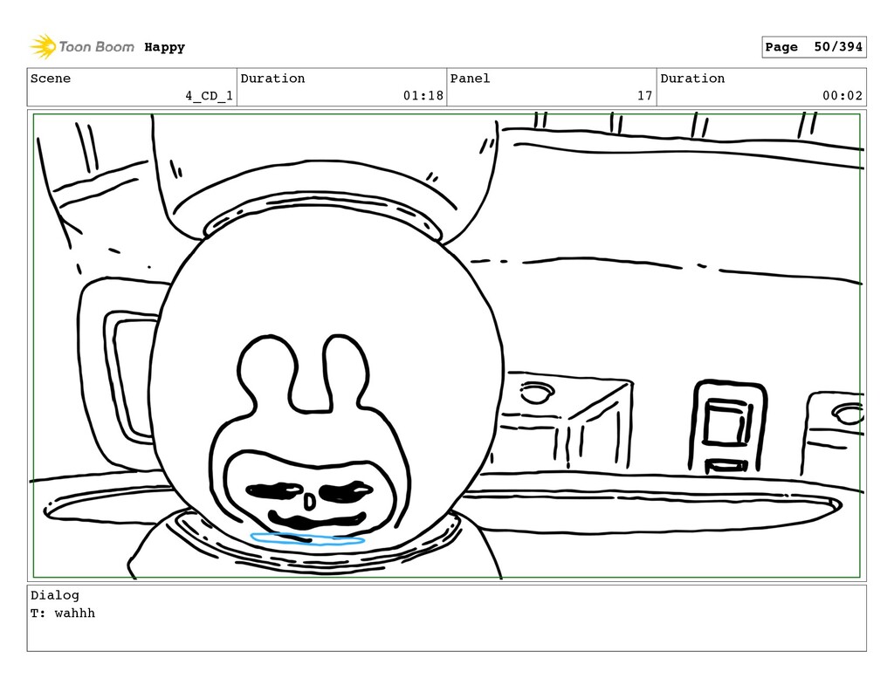
Task: Click the 'Toon Boom' wordmark text
Action: (x=96, y=47)
